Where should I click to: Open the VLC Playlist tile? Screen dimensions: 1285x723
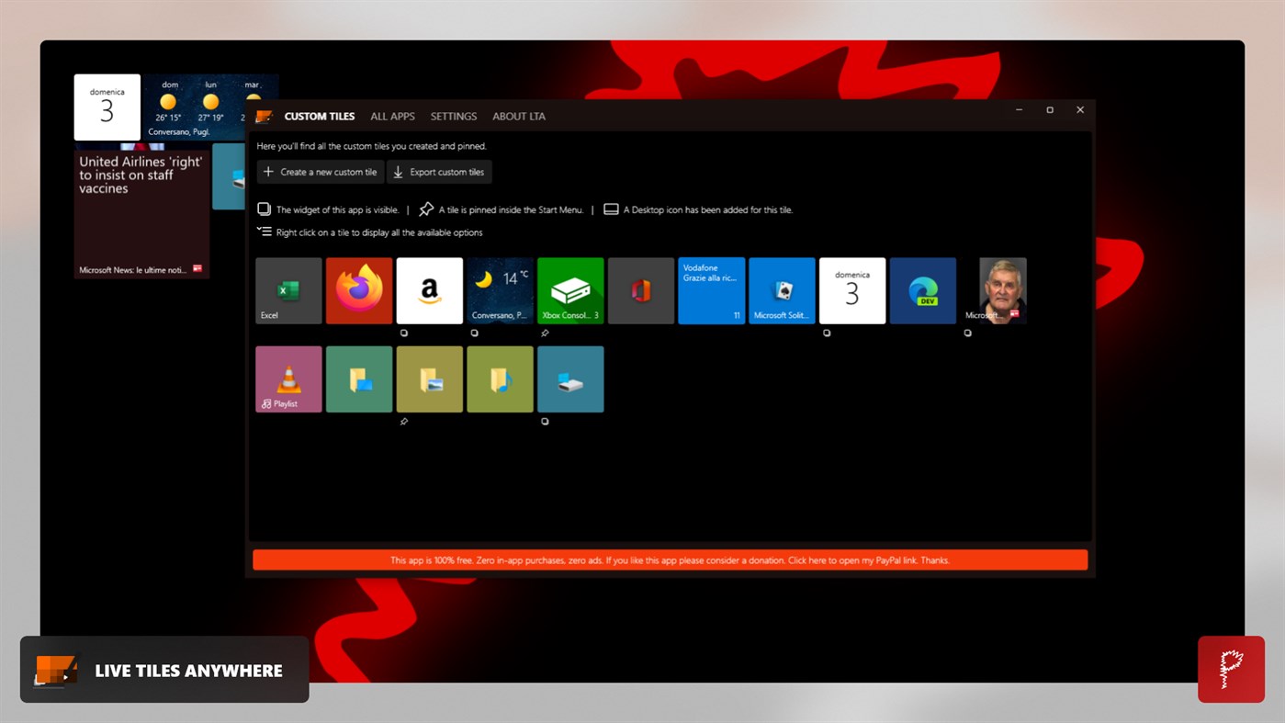287,378
